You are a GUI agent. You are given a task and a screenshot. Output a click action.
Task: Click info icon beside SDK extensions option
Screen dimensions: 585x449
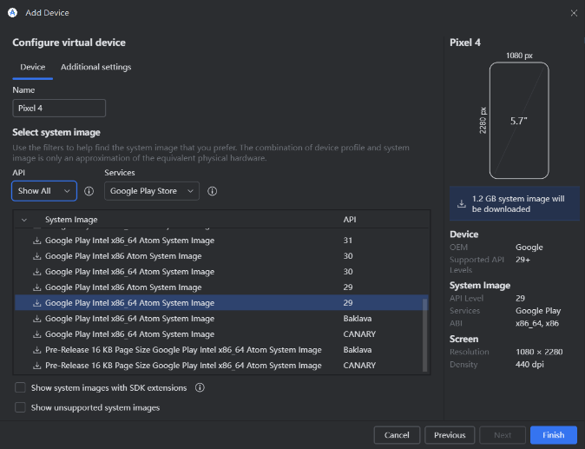coord(200,388)
